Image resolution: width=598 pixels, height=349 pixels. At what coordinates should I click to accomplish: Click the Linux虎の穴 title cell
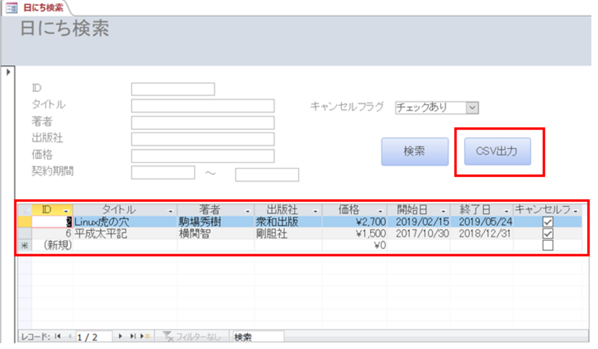(x=125, y=222)
